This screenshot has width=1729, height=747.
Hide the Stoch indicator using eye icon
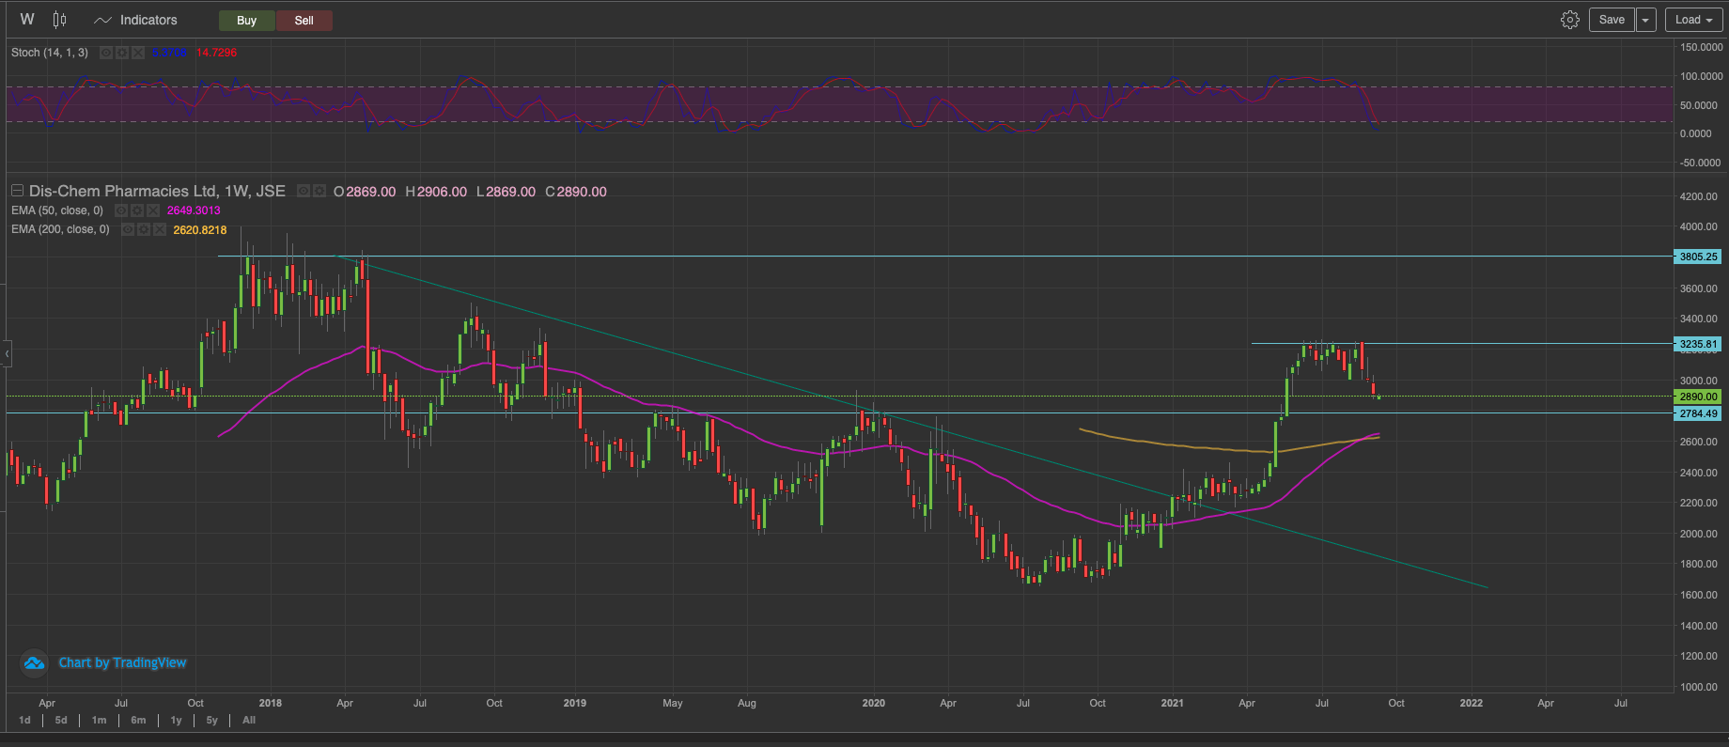pos(106,53)
